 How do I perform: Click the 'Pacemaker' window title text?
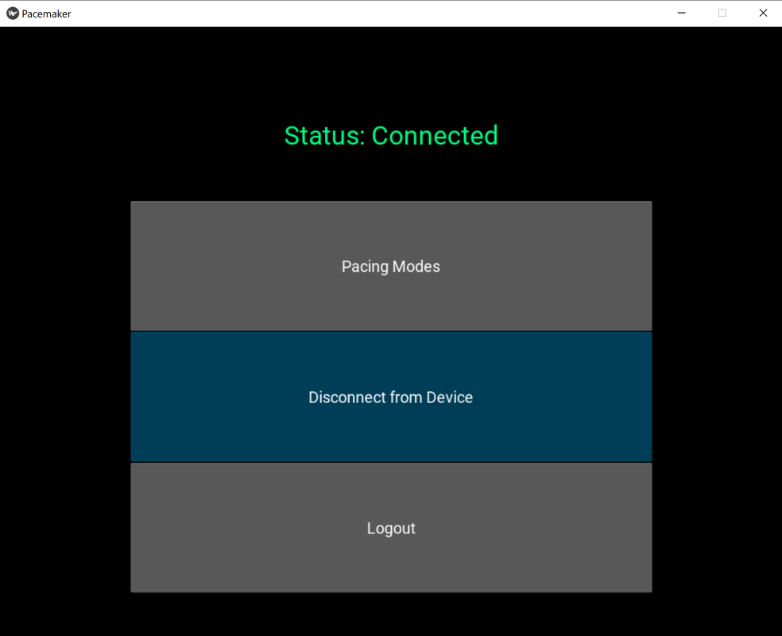pyautogui.click(x=46, y=14)
